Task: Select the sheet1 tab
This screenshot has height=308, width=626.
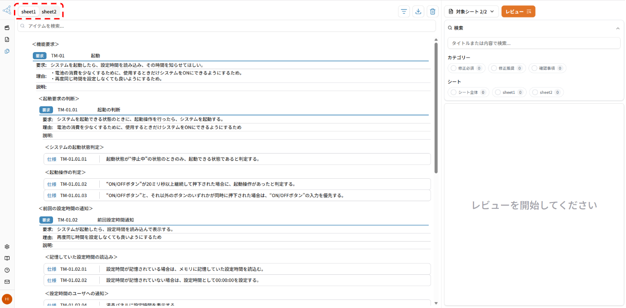Action: pyautogui.click(x=28, y=12)
